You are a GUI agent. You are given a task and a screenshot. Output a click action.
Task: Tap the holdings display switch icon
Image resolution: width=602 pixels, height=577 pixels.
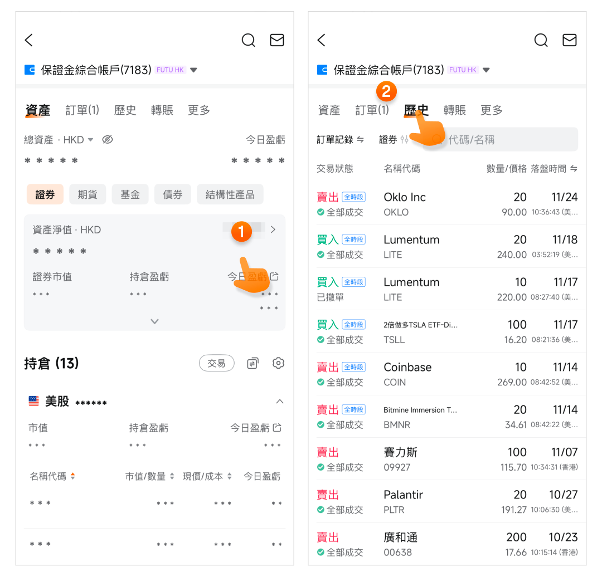pos(253,363)
